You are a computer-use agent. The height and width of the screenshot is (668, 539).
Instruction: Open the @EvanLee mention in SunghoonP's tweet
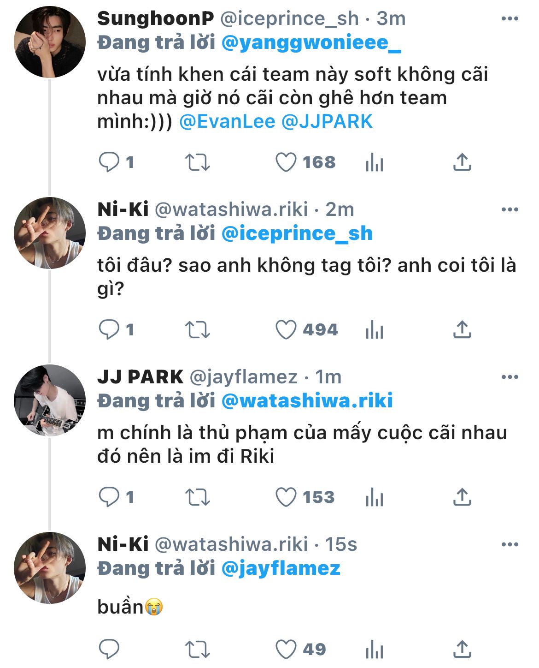click(x=227, y=122)
